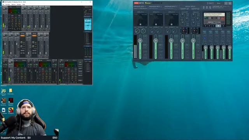This screenshot has height=140, width=249.
Task: Open the Window menu in TotalMix
Action: tap(19, 4)
